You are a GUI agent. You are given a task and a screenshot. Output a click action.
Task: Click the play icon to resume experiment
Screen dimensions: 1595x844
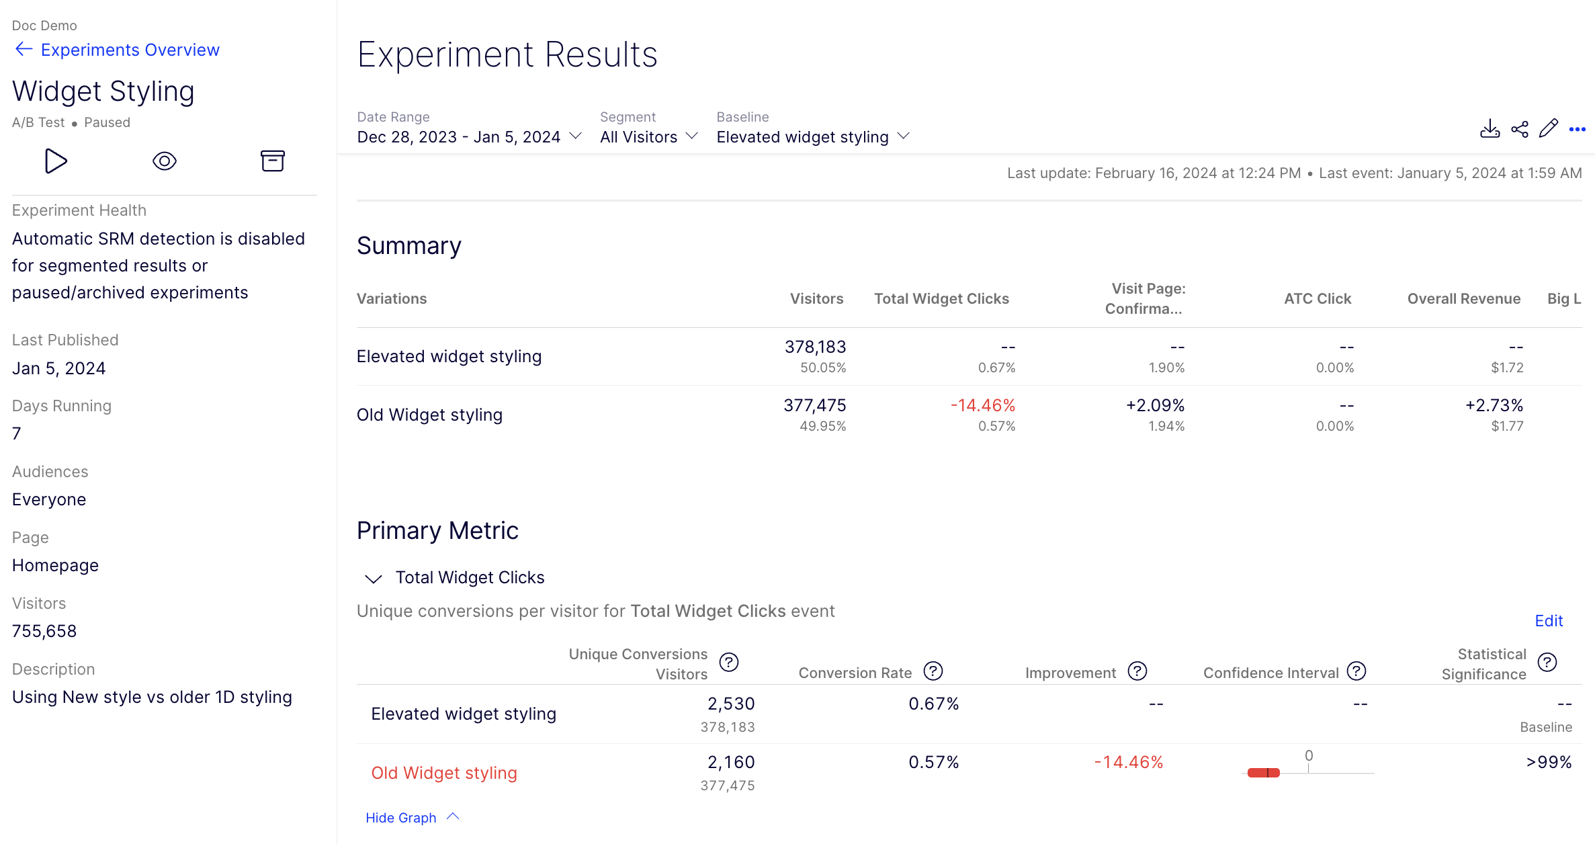point(55,161)
